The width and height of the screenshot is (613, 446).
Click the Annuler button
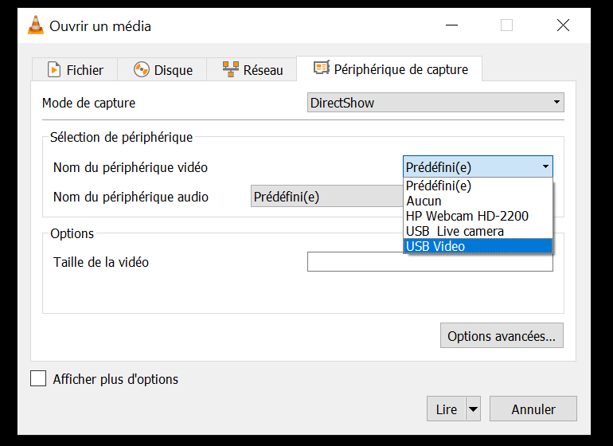point(533,409)
